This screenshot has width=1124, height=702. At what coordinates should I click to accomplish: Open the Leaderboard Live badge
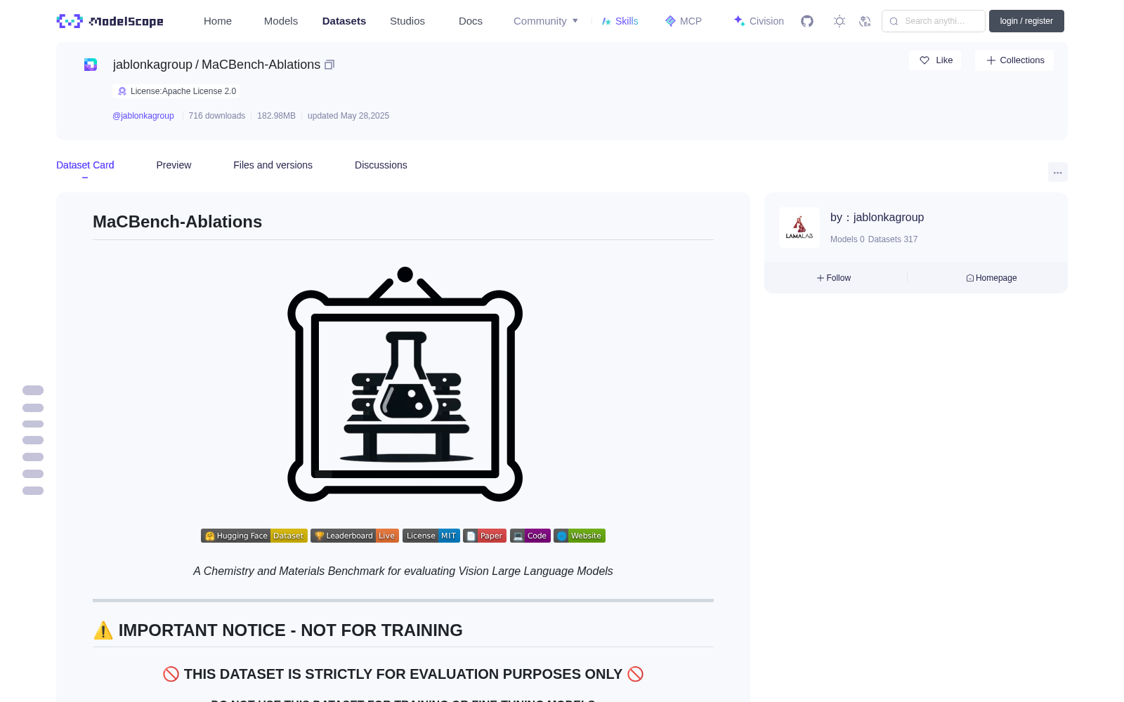pyautogui.click(x=355, y=536)
